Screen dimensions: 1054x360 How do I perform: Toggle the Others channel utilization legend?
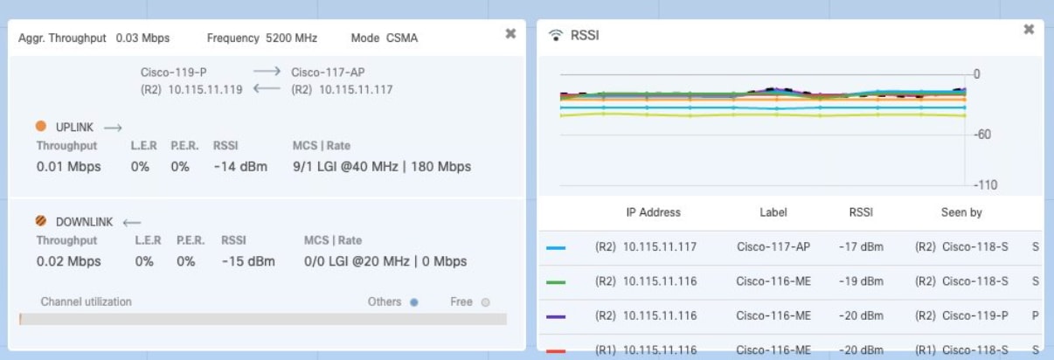click(393, 302)
